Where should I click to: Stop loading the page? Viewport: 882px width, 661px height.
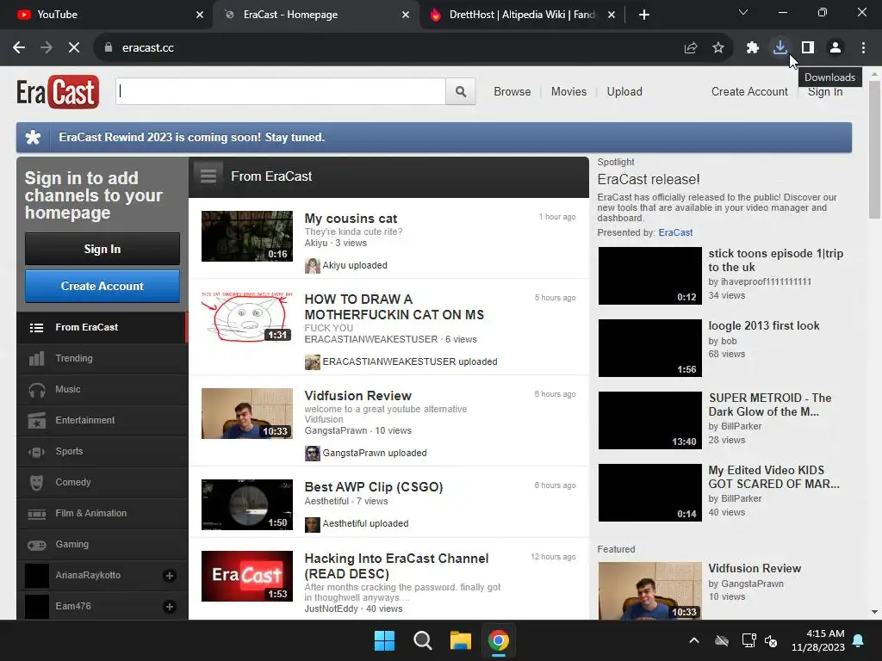click(74, 48)
